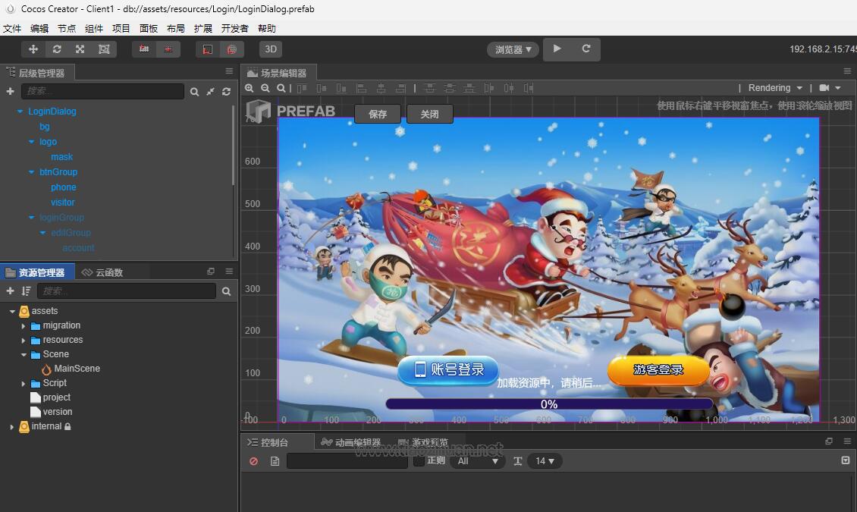Create new asset with plus icon
Screen dimensions: 857x512
coord(10,291)
